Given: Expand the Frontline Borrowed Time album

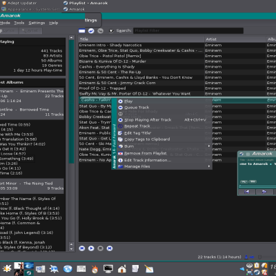Looking at the screenshot, I should [32, 112].
